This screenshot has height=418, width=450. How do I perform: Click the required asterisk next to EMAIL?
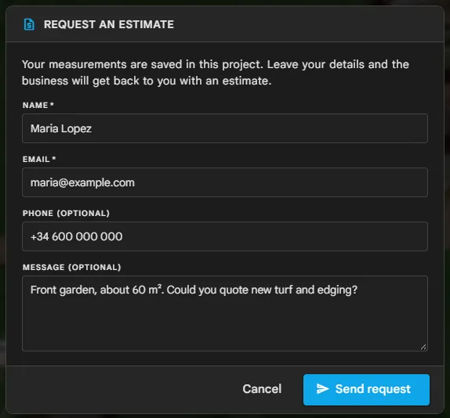pos(53,158)
